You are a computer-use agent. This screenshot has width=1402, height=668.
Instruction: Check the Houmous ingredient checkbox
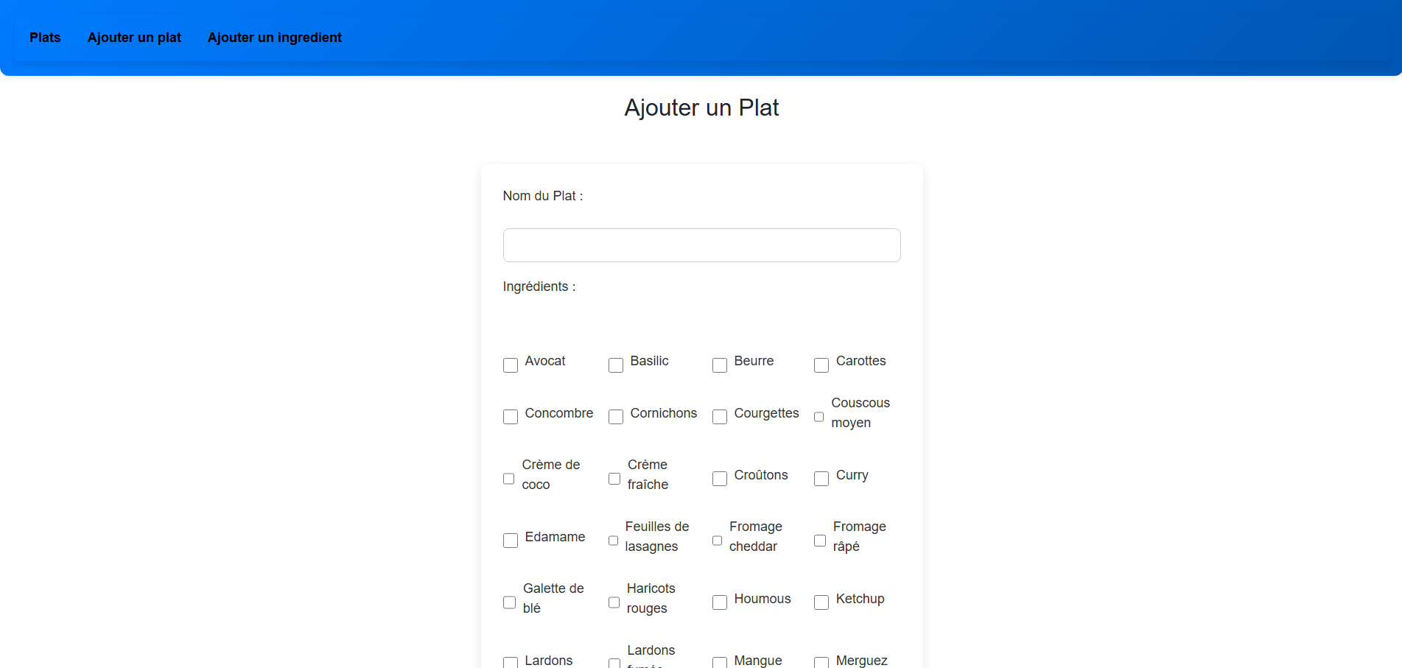pyautogui.click(x=720, y=602)
